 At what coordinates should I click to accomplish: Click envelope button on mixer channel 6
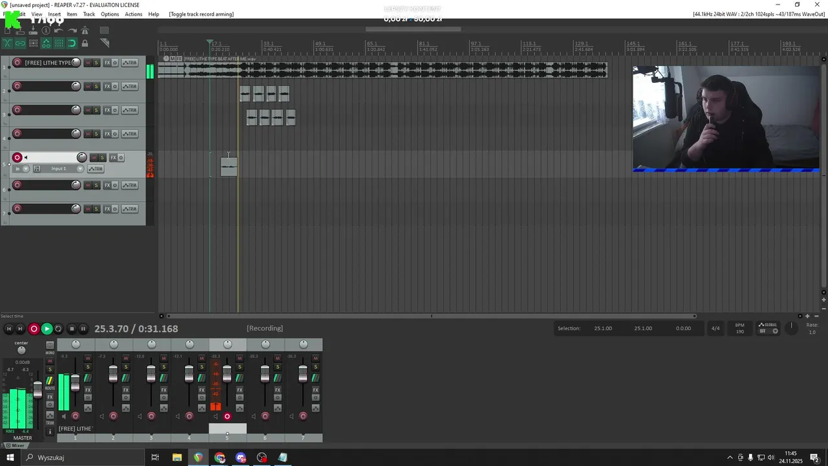pos(278,408)
